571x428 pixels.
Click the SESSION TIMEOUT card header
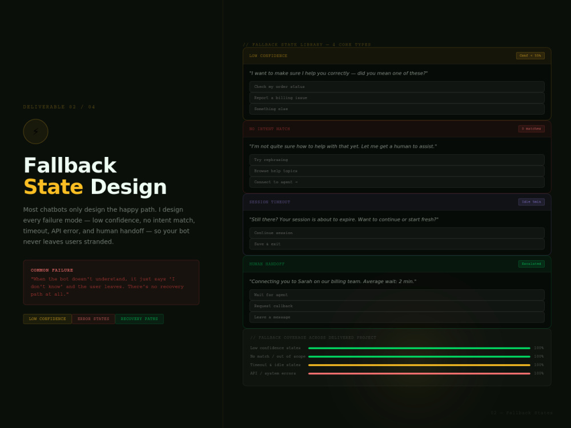(397, 202)
